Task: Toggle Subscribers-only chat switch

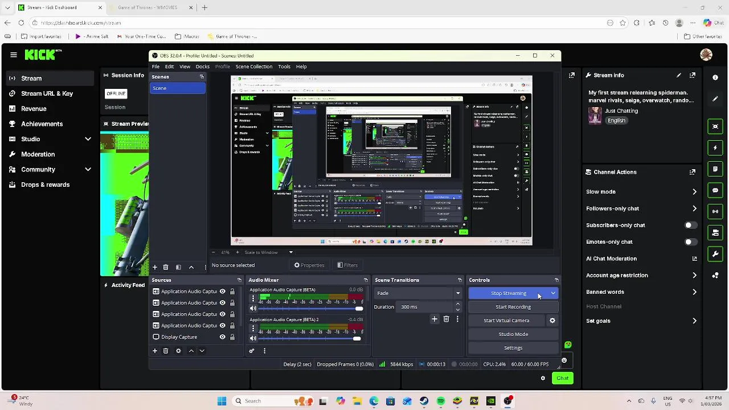Action: [x=690, y=225]
